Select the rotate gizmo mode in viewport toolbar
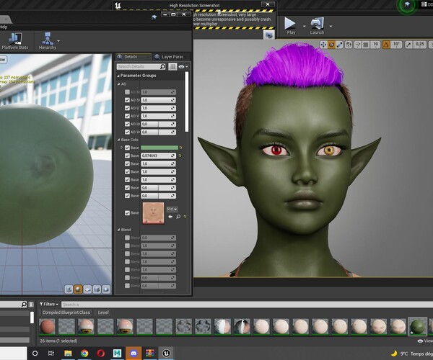Image resolution: width=433 pixels, height=360 pixels. tap(331, 45)
